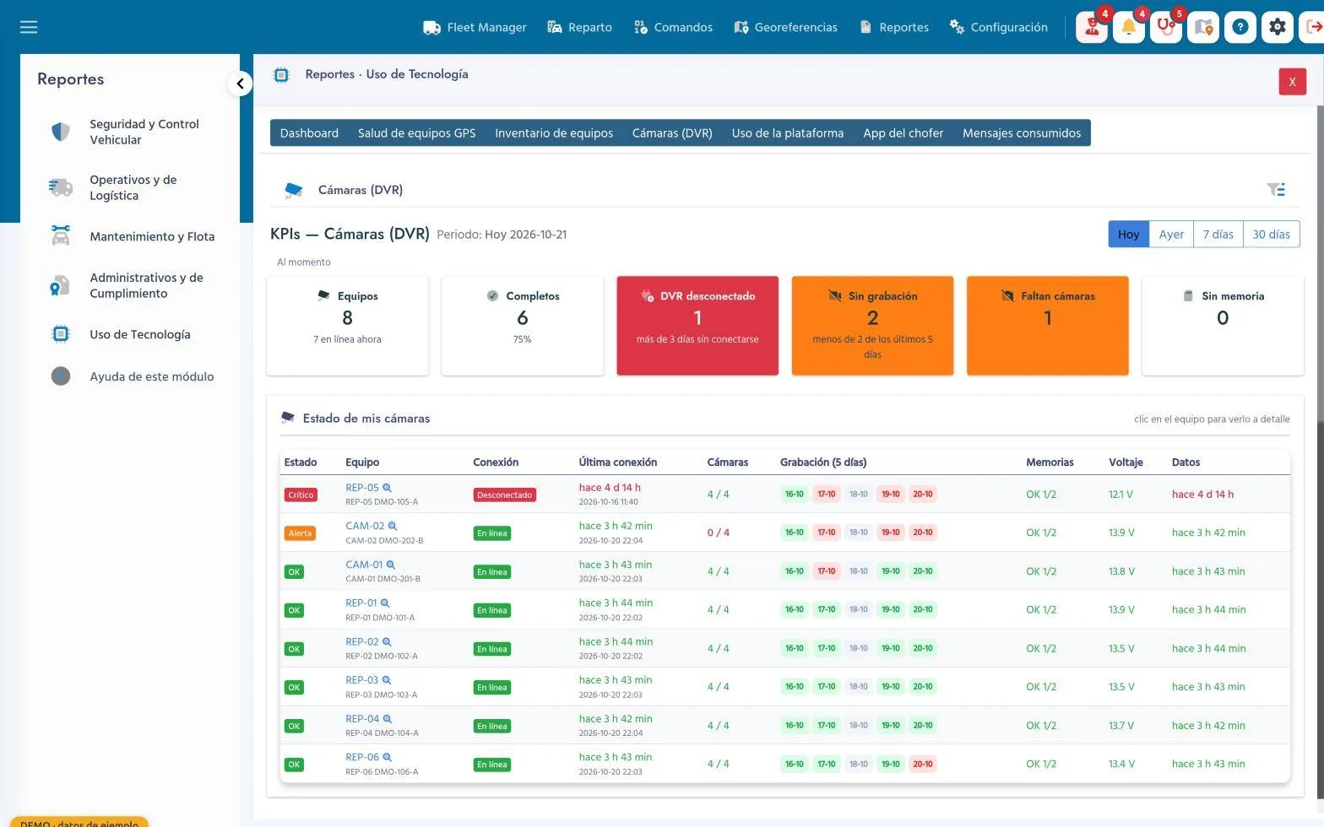Click magnifier icon next to CAM-01

pyautogui.click(x=391, y=565)
